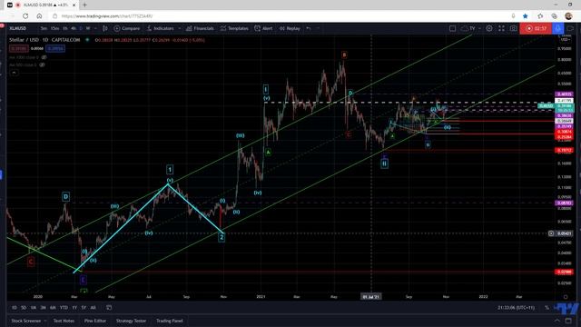The image size is (581, 327).
Task: Open the Go to date calendar icon
Action: [x=109, y=307]
